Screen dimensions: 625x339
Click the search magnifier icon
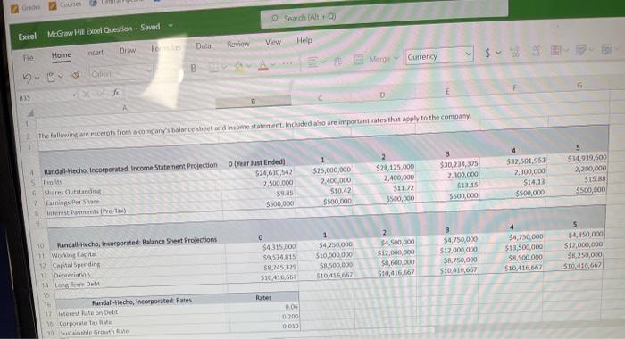[275, 19]
